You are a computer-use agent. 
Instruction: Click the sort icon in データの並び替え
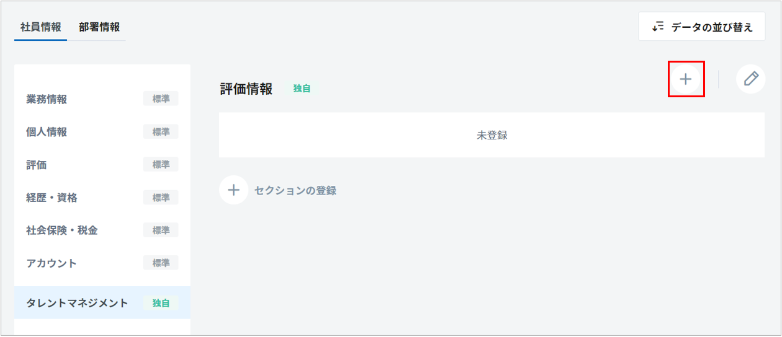pos(658,27)
